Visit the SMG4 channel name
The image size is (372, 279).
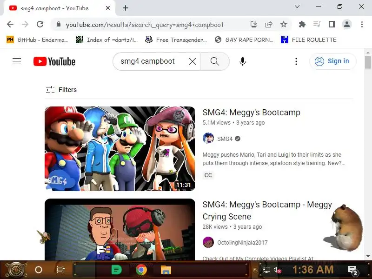pyautogui.click(x=225, y=139)
